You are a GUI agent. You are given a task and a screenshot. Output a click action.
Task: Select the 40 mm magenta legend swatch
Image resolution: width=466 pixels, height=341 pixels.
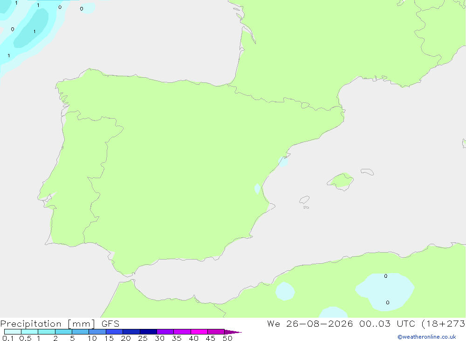(x=199, y=332)
